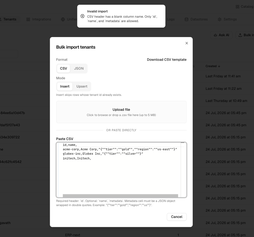Choose Insert mode

point(65,86)
